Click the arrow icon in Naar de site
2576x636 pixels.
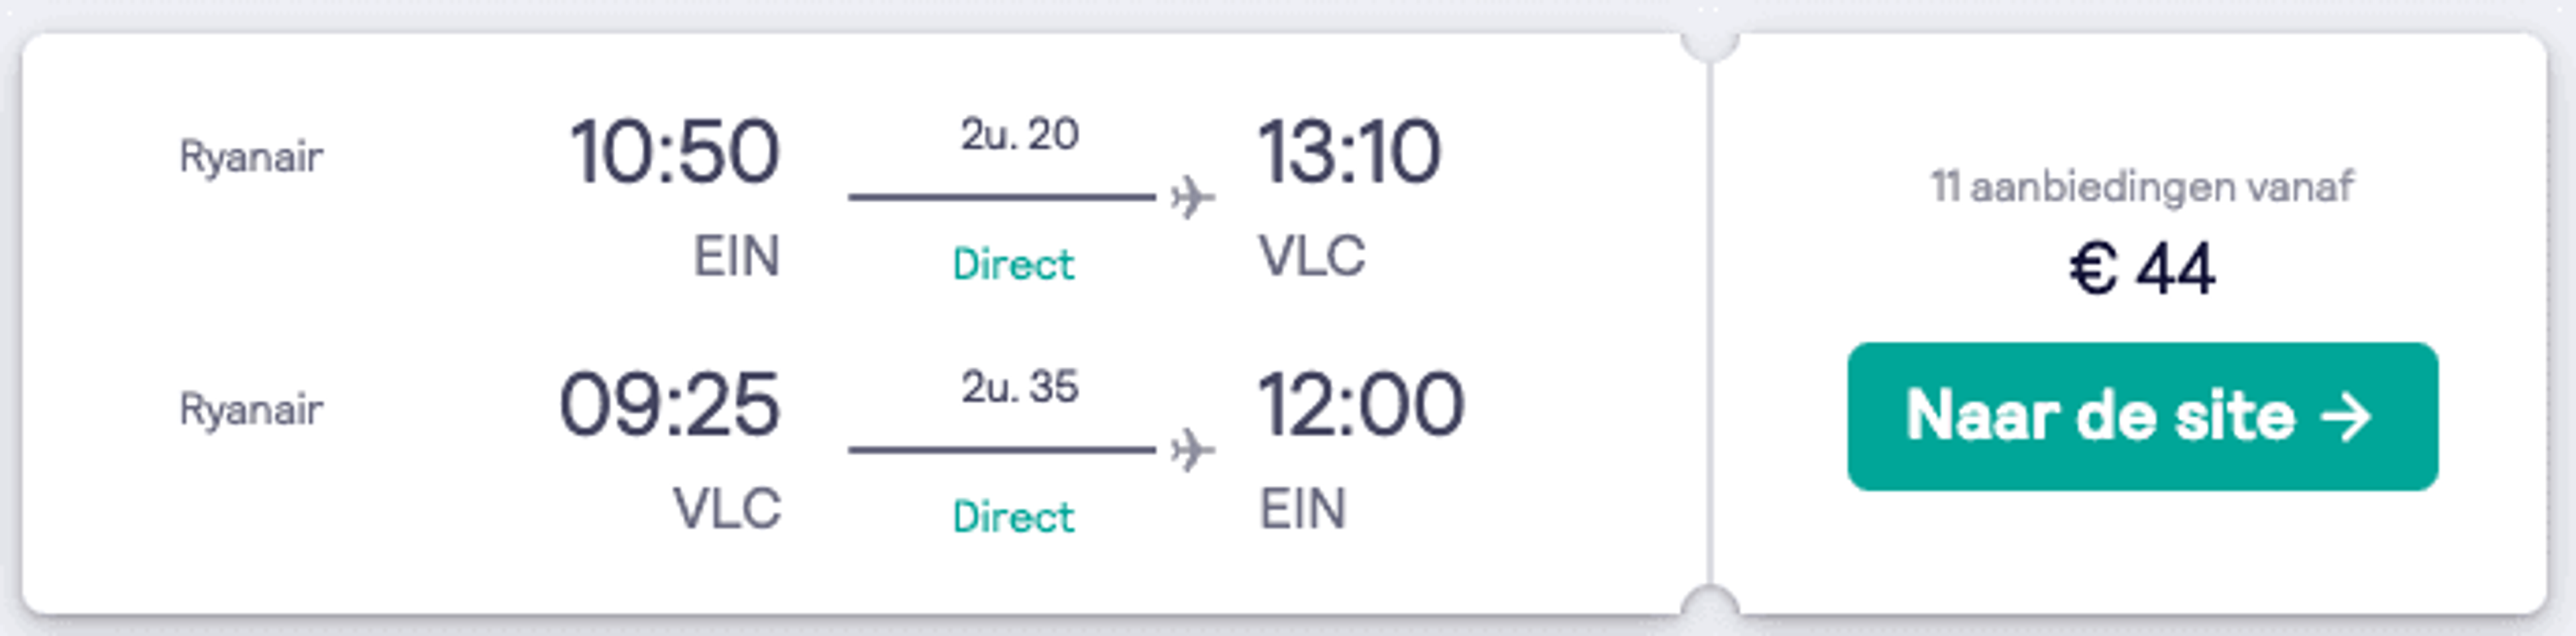pos(2345,417)
